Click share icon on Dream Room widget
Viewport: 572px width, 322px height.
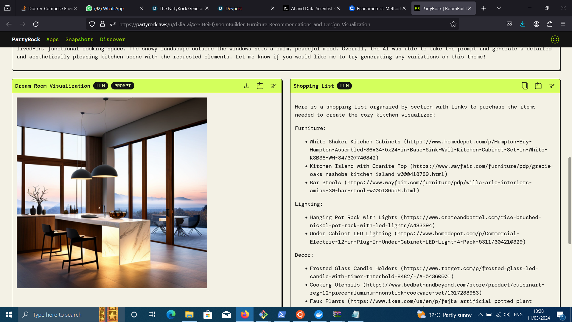pyautogui.click(x=260, y=86)
